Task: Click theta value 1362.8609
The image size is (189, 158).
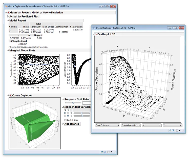Action: coord(24,32)
